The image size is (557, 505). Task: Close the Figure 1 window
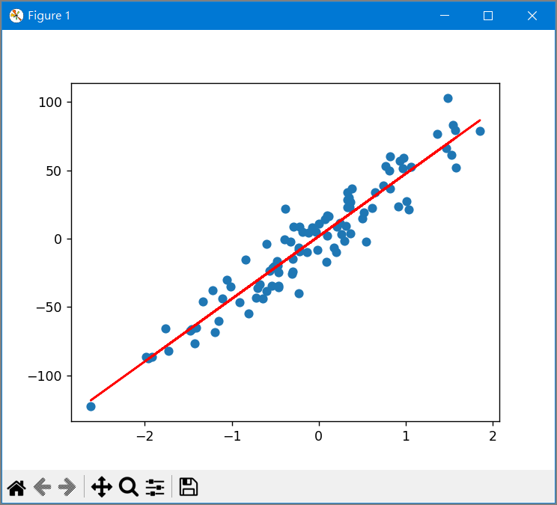532,16
